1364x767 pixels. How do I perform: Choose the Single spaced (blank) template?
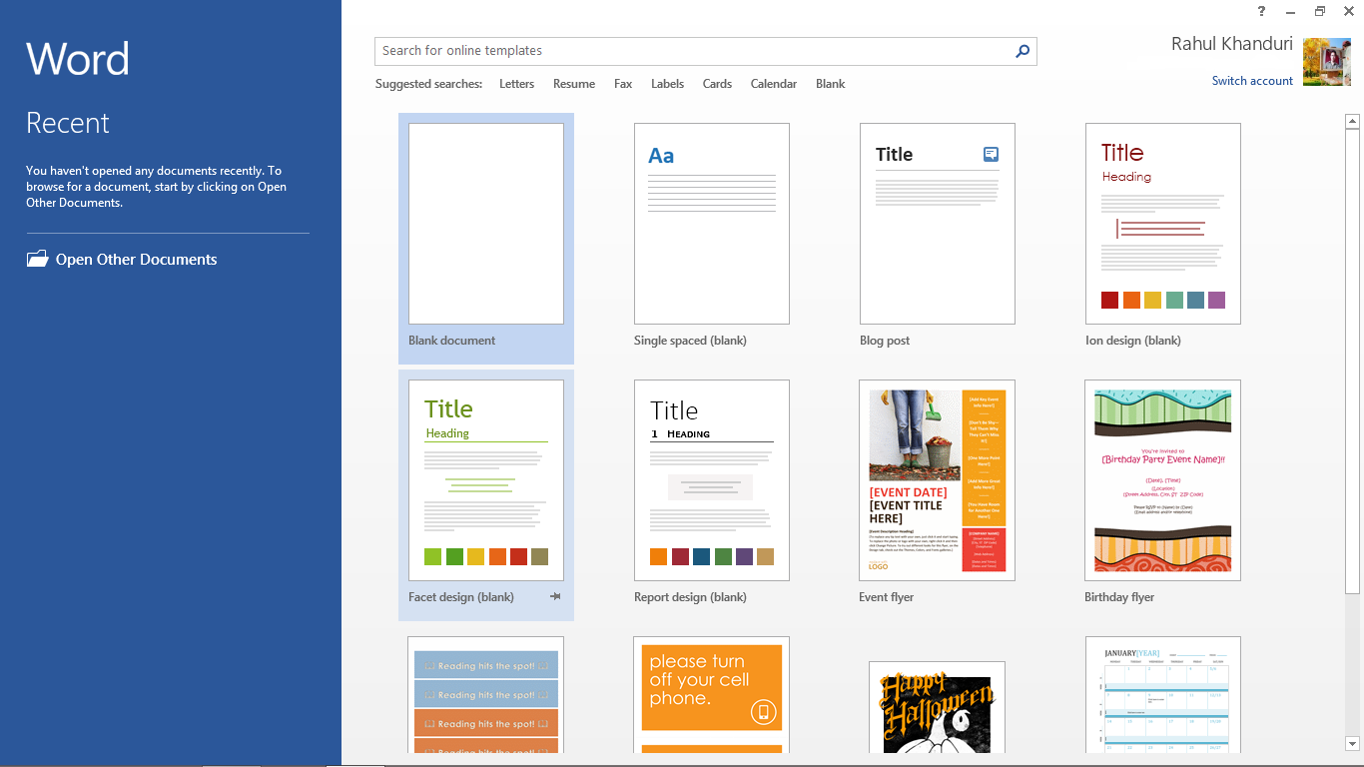(712, 224)
